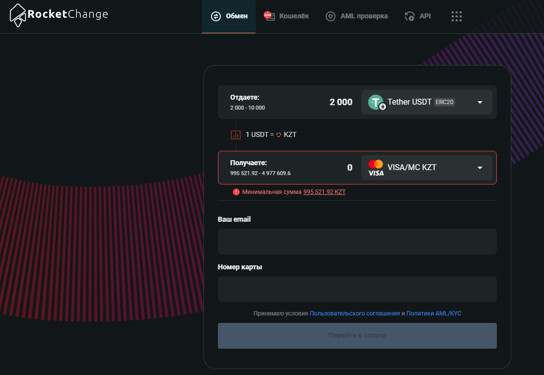The width and height of the screenshot is (544, 375).
Task: Click the loading rate spinner before KZT
Action: pos(278,135)
